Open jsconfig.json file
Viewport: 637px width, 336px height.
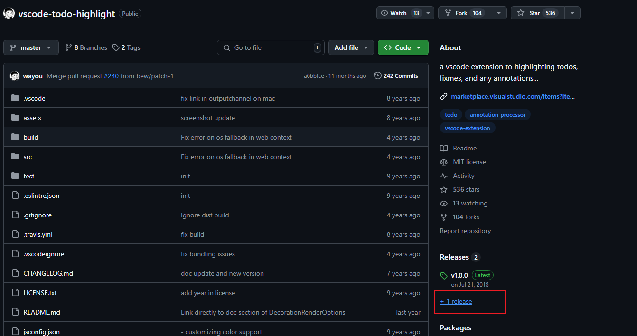coord(42,332)
